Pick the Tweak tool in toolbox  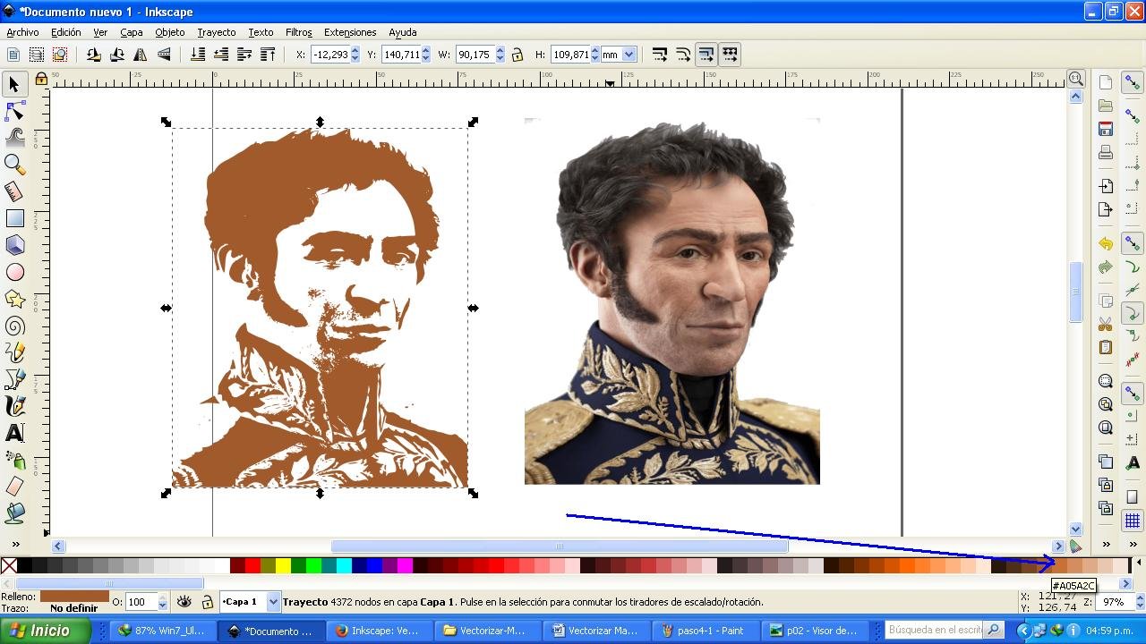pyautogui.click(x=14, y=138)
